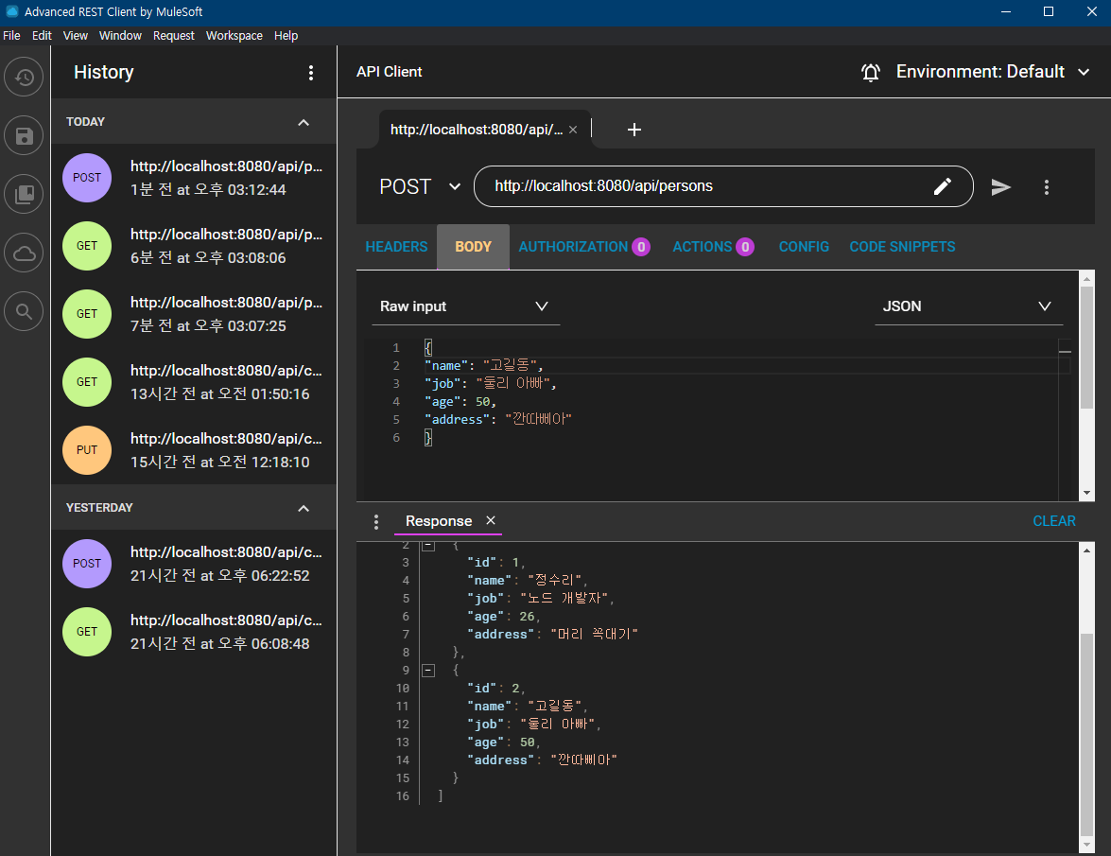Switch to the HEADERS tab
The height and width of the screenshot is (856, 1111).
(x=397, y=247)
